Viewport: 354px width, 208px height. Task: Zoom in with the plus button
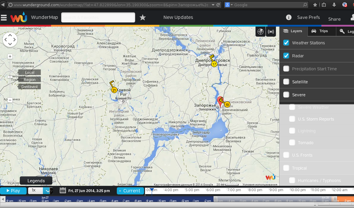tap(10, 56)
